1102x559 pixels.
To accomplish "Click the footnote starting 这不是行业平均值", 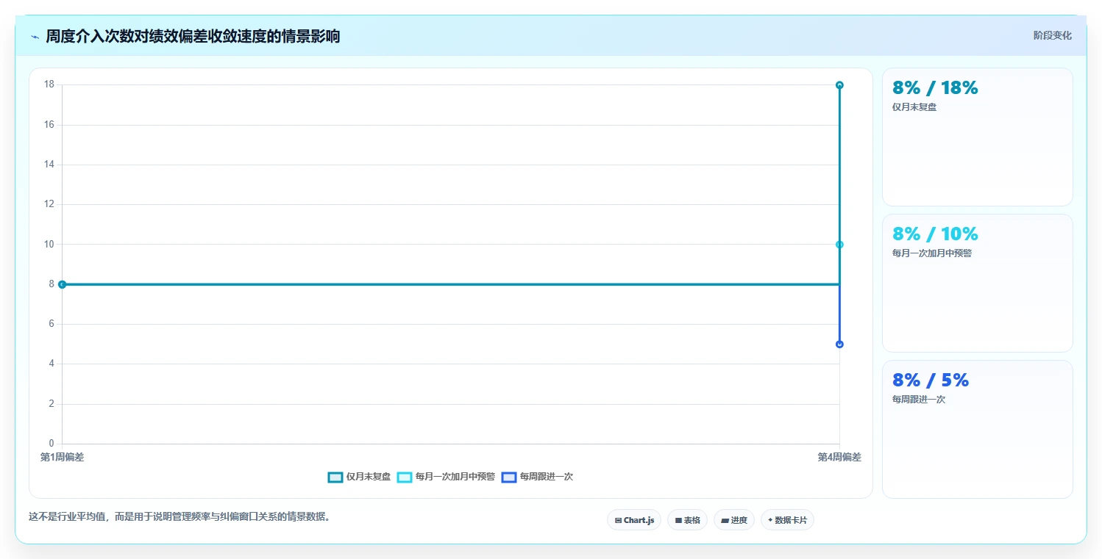I will 179,516.
